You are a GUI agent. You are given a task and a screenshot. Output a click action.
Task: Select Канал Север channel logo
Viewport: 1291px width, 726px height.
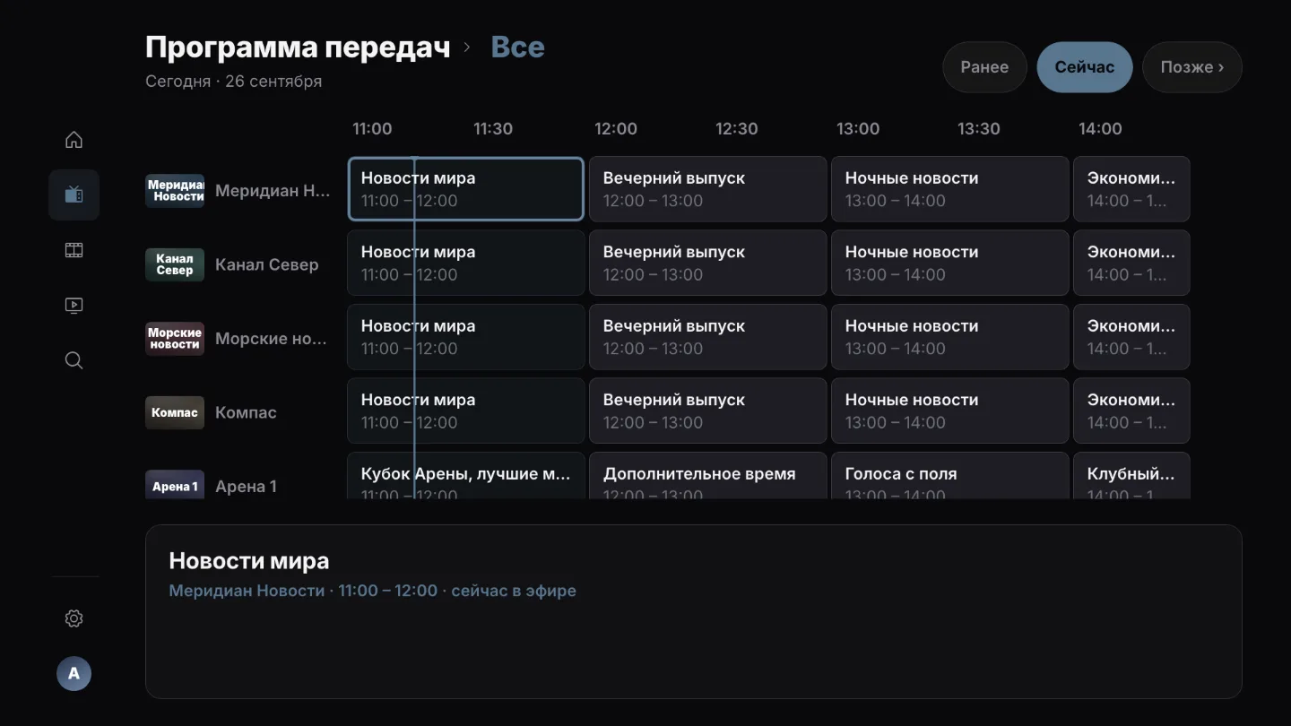coord(175,264)
